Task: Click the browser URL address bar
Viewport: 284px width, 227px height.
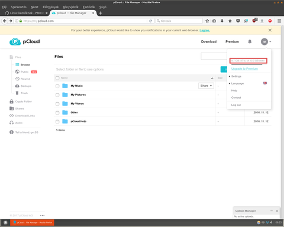Action: tap(85, 21)
